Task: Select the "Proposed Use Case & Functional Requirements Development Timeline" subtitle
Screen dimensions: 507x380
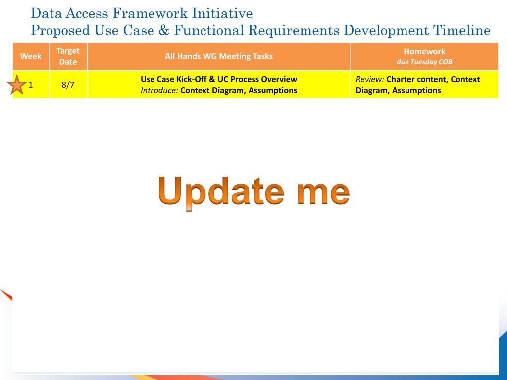Action: [x=260, y=30]
